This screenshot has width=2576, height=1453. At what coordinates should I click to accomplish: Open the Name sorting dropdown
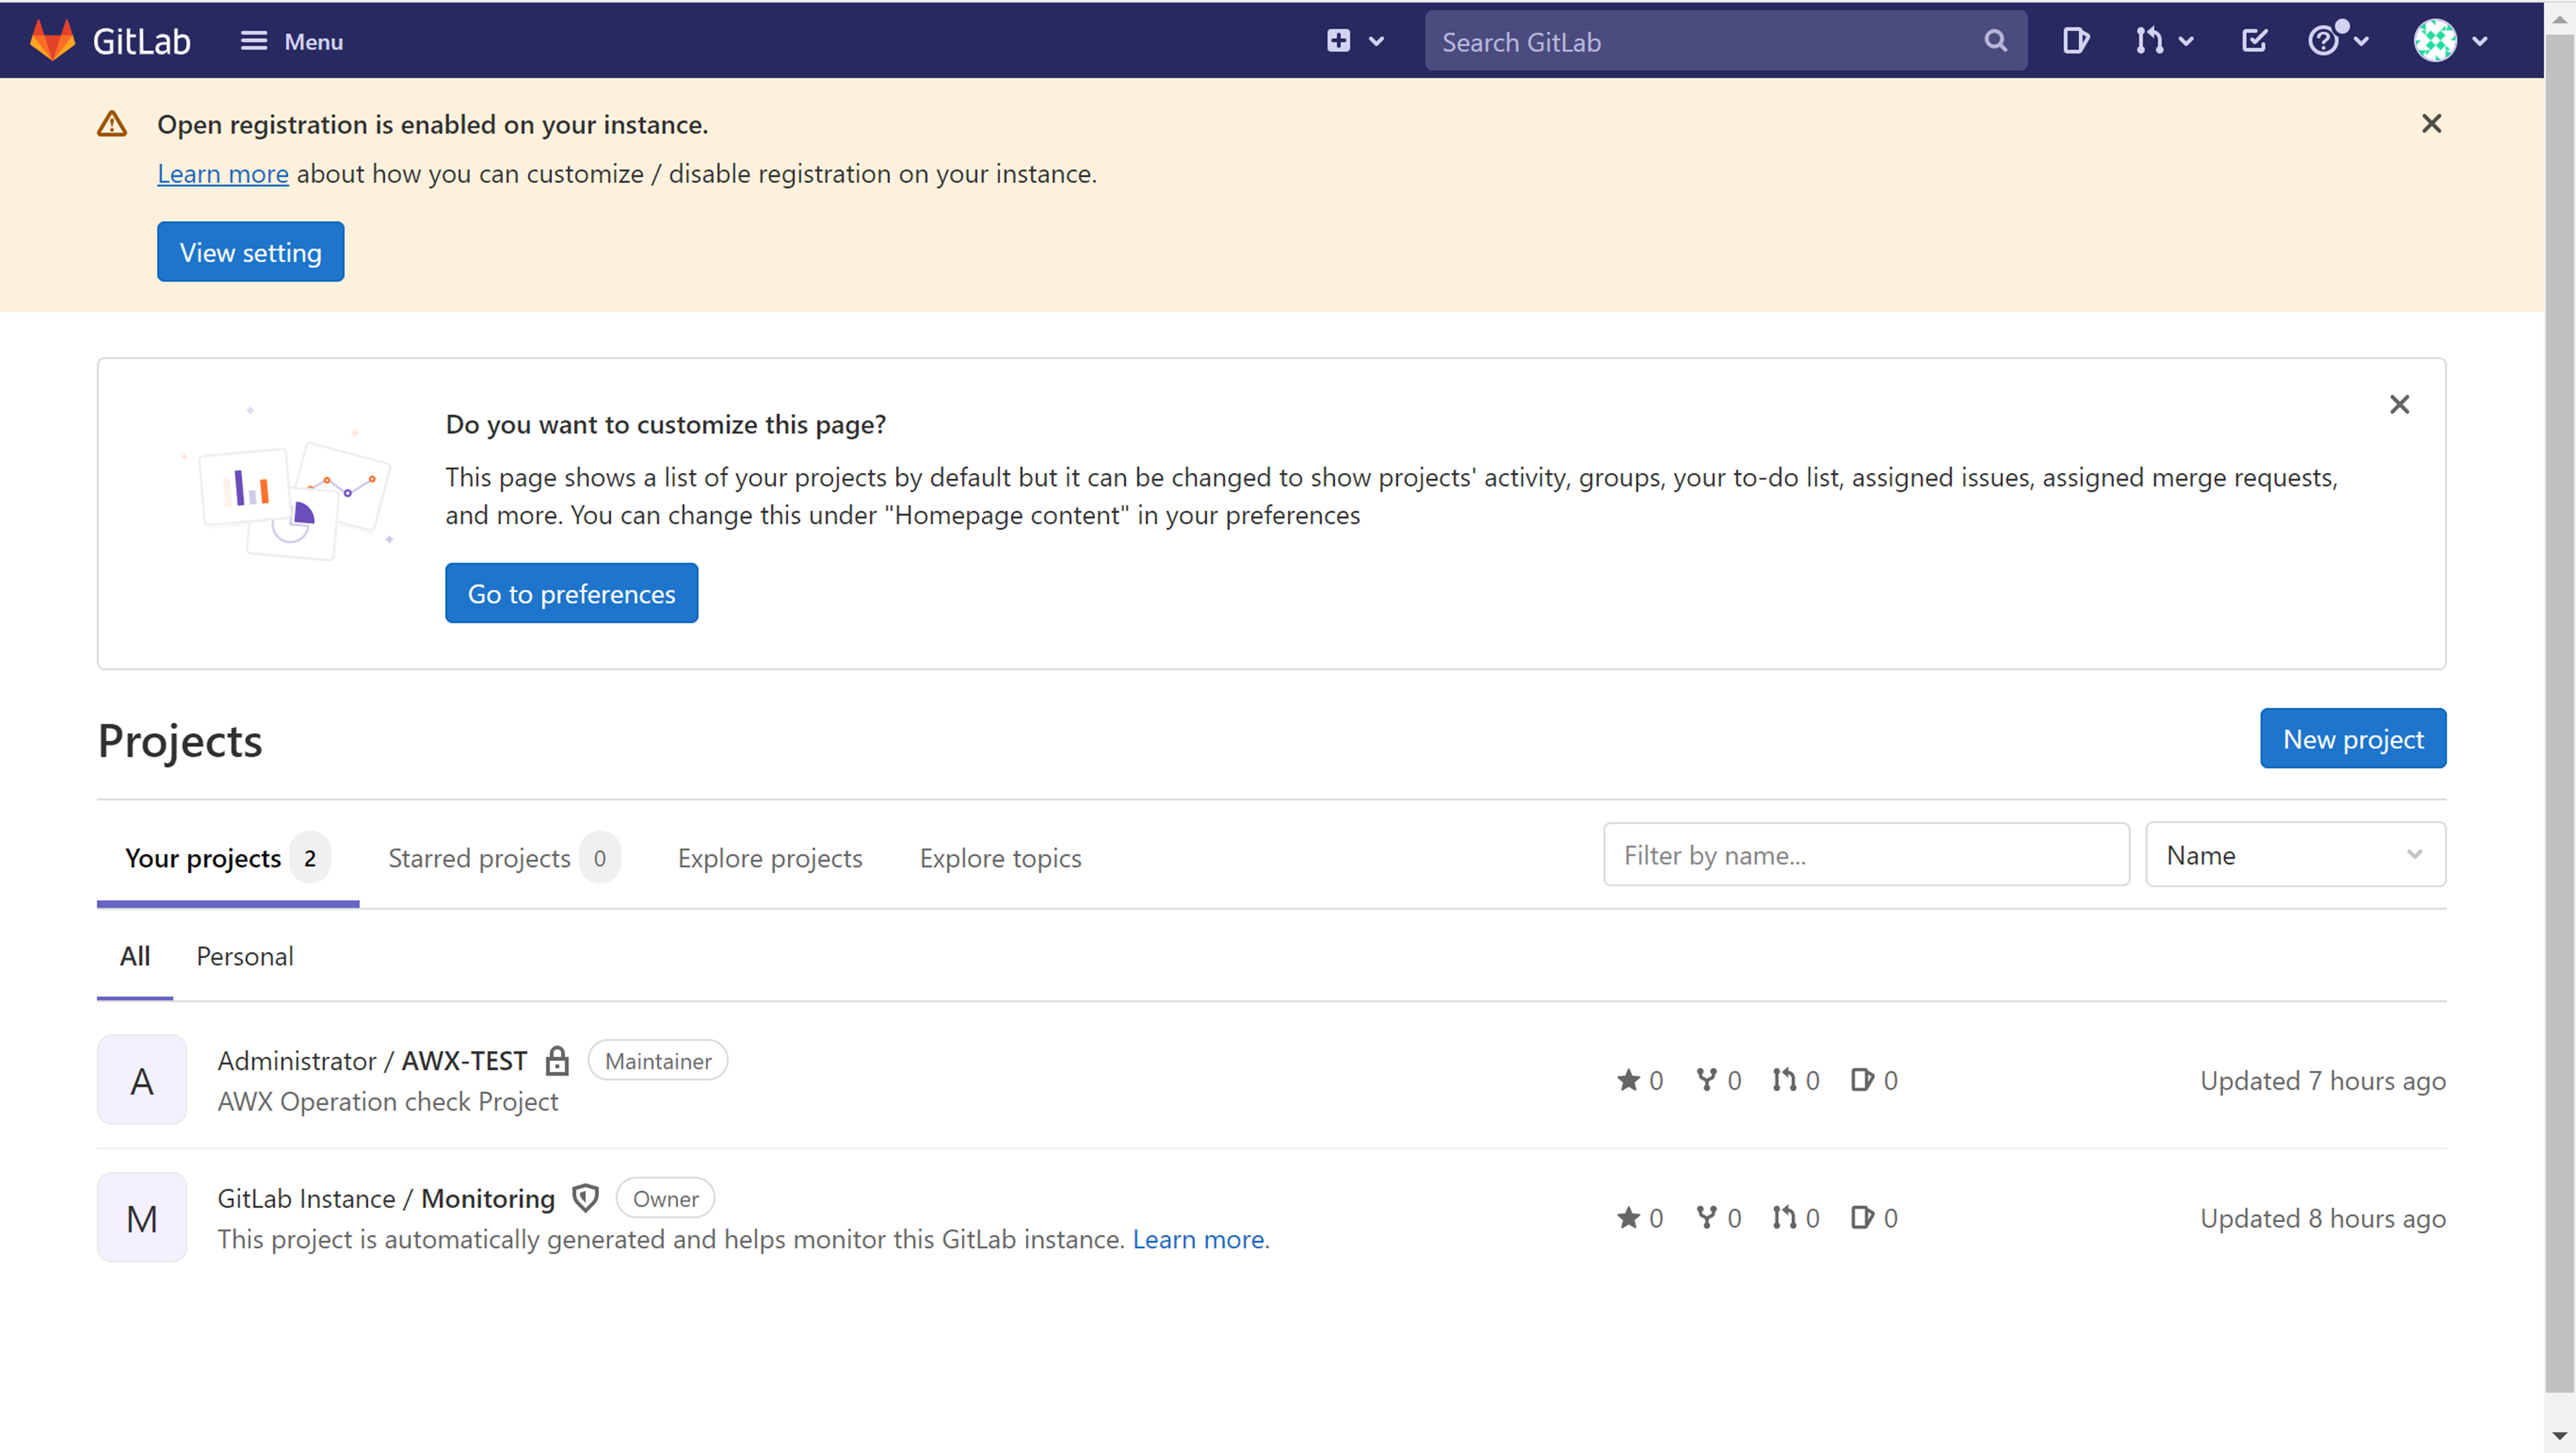pyautogui.click(x=2295, y=854)
